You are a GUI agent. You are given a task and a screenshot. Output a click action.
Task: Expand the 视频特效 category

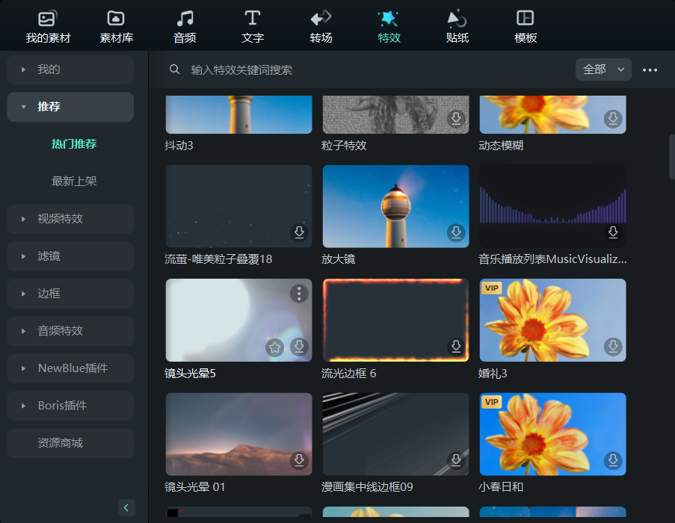pyautogui.click(x=70, y=219)
